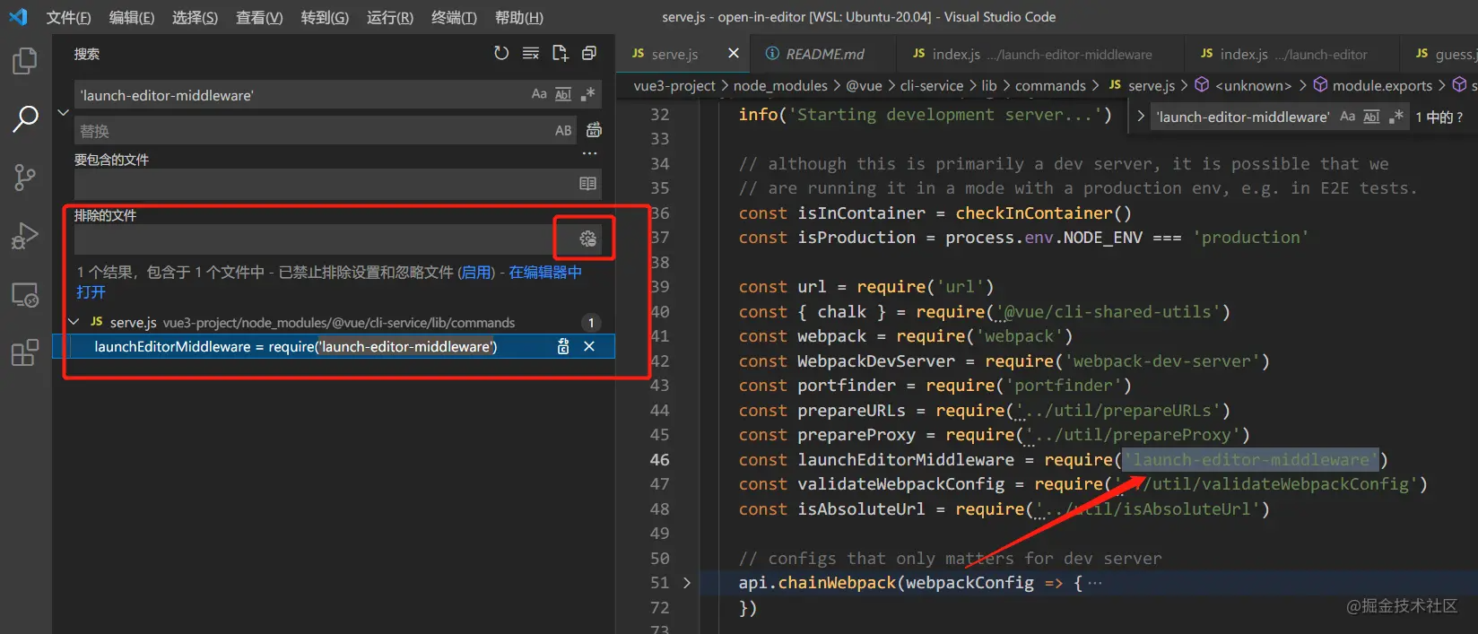Toggle Match Case in search input
This screenshot has width=1478, height=634.
click(539, 94)
